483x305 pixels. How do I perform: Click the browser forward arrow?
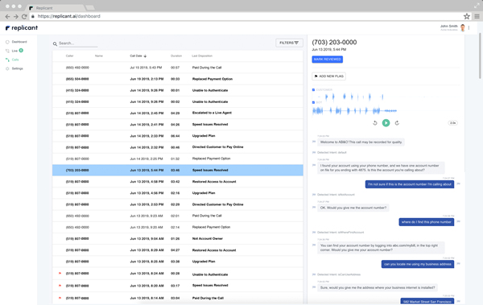click(16, 16)
